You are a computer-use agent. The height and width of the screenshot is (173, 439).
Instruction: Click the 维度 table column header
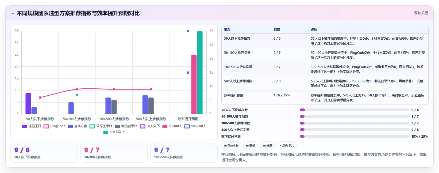[227, 29]
